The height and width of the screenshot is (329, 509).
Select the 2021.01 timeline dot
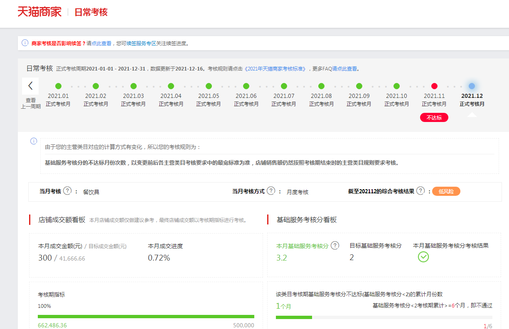pyautogui.click(x=58, y=86)
